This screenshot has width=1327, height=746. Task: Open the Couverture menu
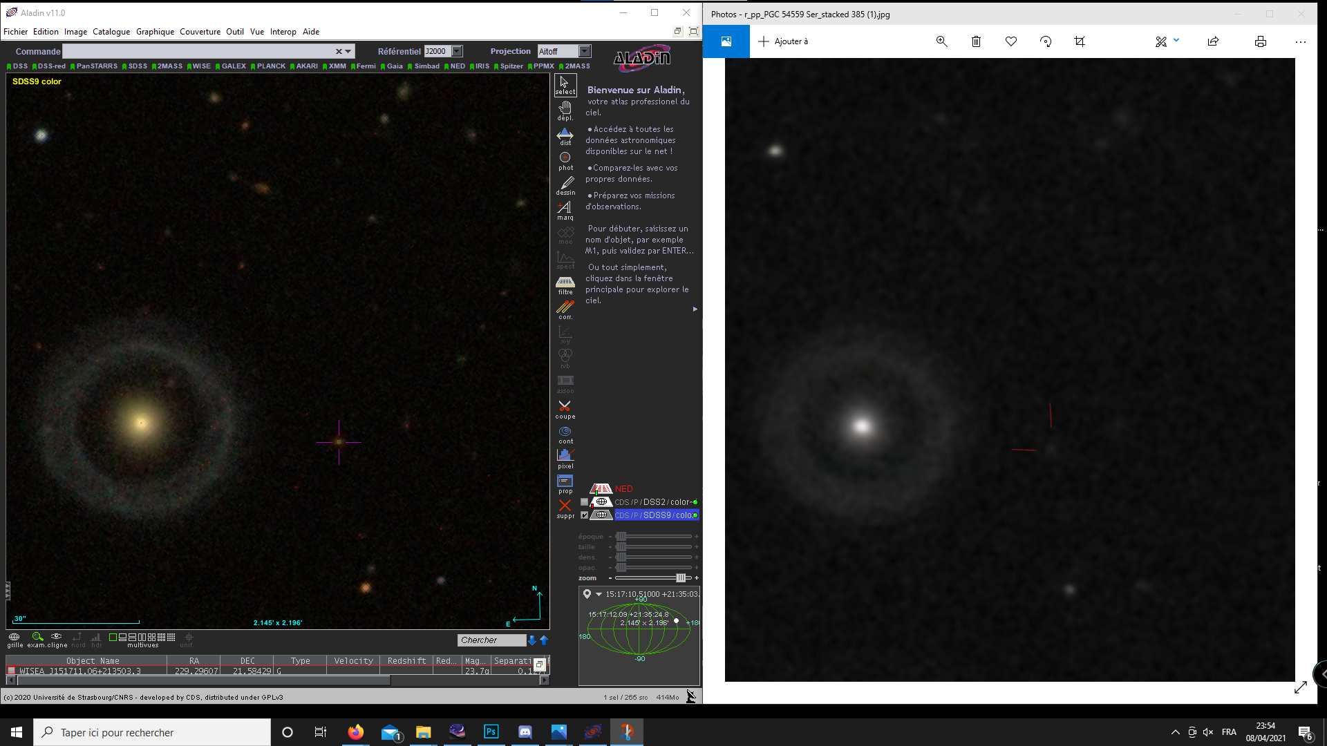200,32
